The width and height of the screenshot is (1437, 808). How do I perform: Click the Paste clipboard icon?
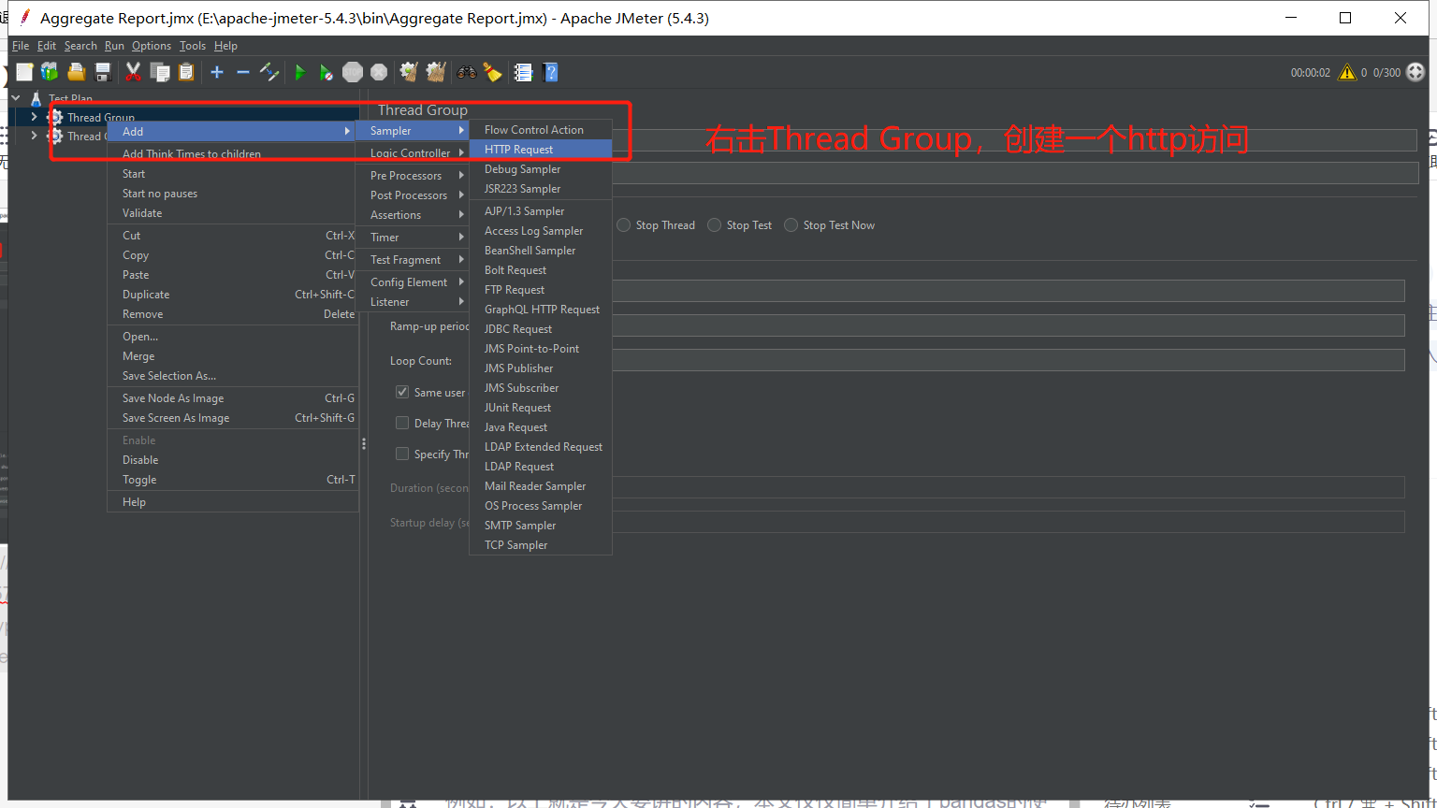[x=186, y=72]
